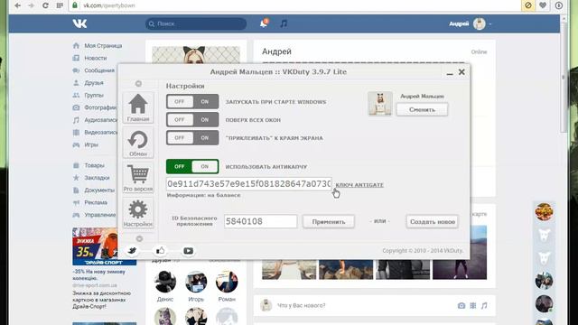
Task: Attach video with film icon in post box
Action: point(473,305)
